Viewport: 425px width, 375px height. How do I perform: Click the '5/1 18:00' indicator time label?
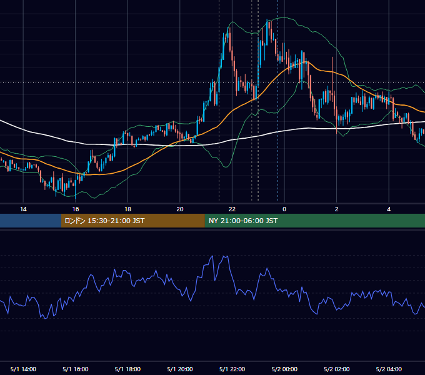127,369
